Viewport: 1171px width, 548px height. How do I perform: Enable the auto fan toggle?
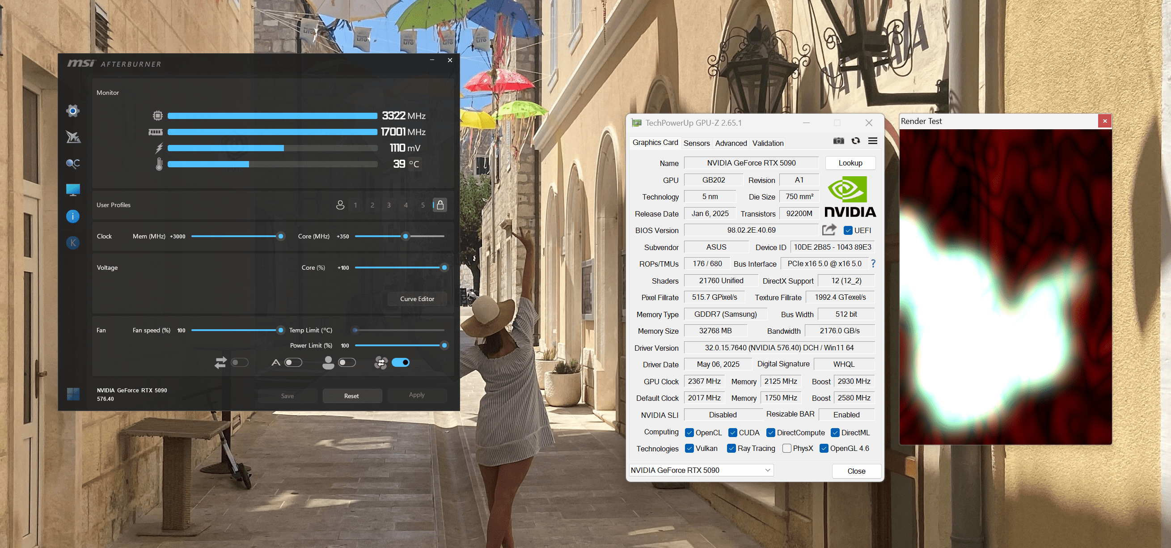click(293, 362)
